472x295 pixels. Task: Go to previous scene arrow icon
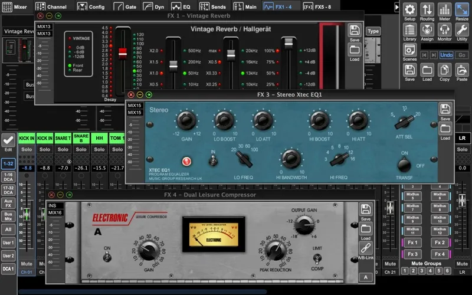point(424,55)
